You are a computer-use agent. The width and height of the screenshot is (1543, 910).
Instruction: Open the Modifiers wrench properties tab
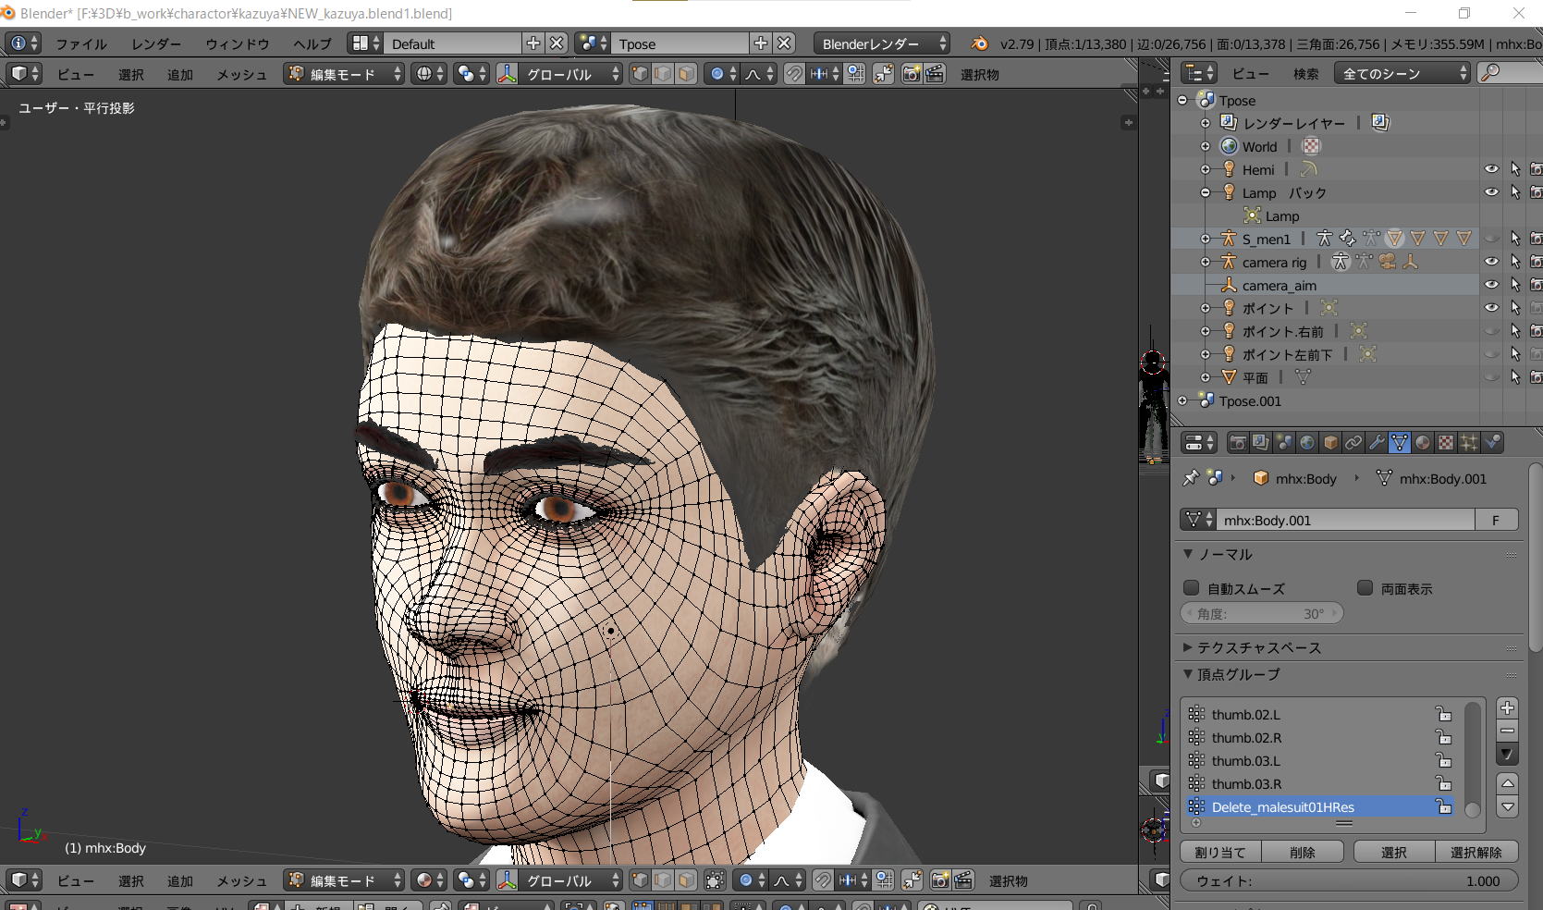[x=1377, y=443]
